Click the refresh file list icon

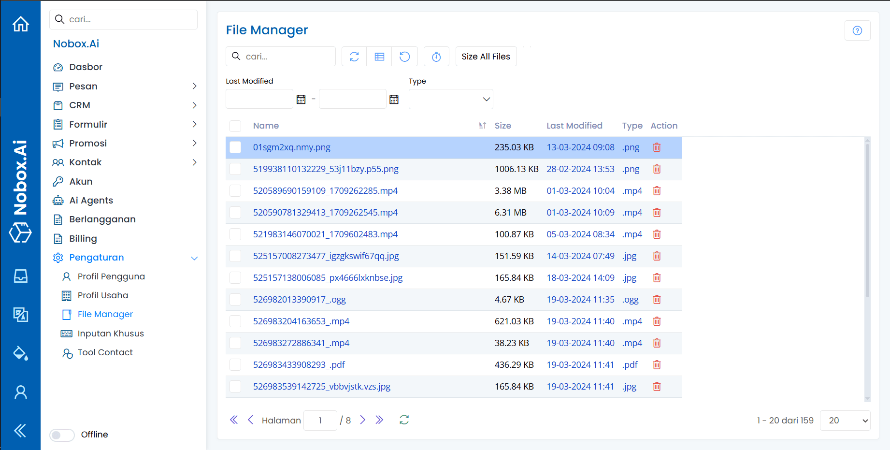354,56
